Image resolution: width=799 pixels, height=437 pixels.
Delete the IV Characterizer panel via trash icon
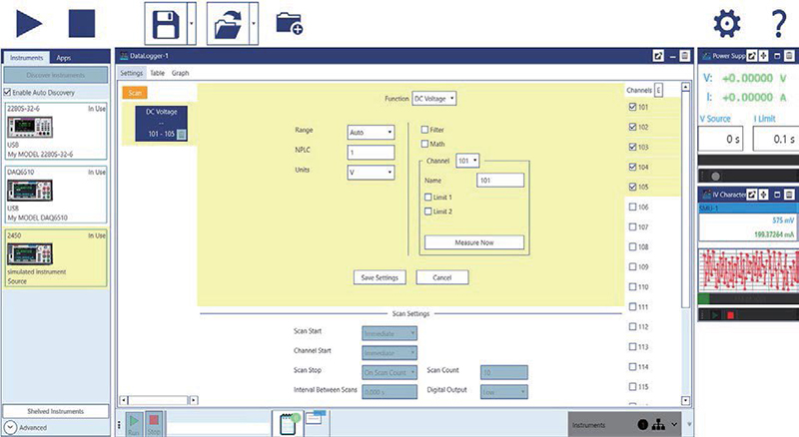pyautogui.click(x=789, y=194)
